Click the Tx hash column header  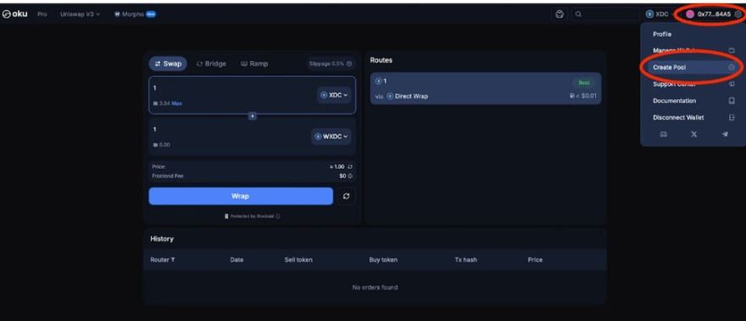465,260
